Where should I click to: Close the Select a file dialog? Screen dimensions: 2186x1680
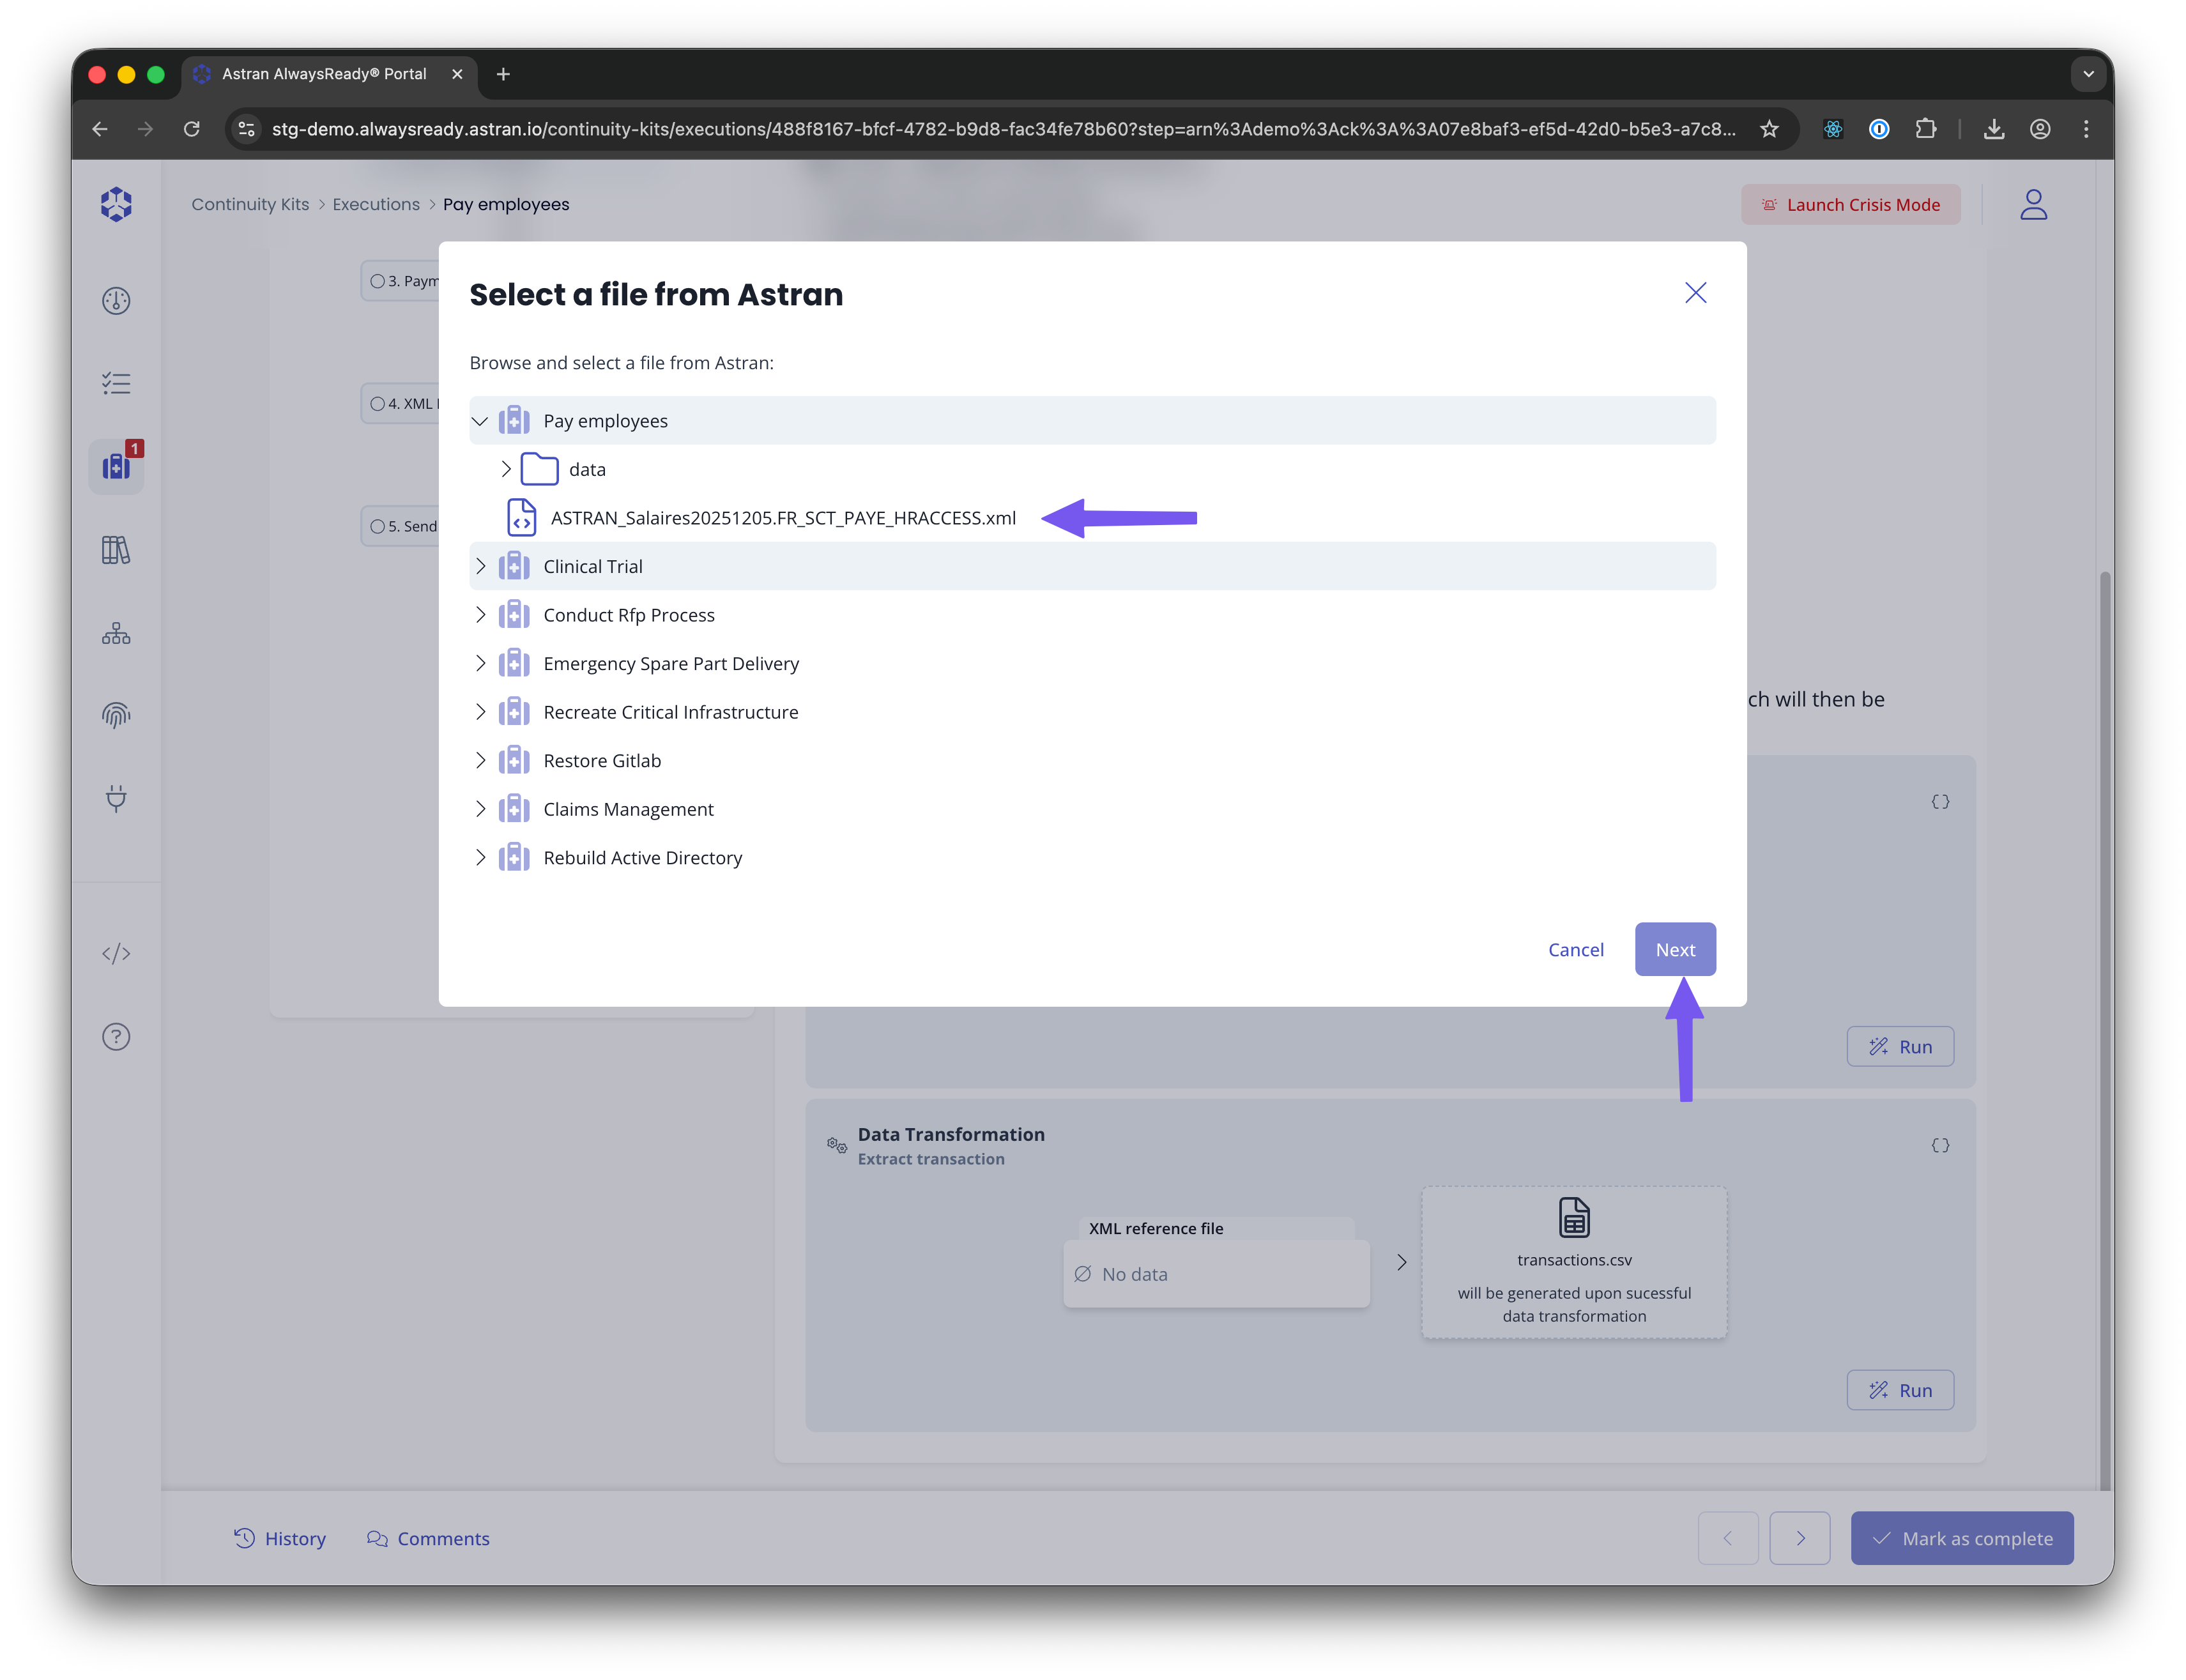1695,293
